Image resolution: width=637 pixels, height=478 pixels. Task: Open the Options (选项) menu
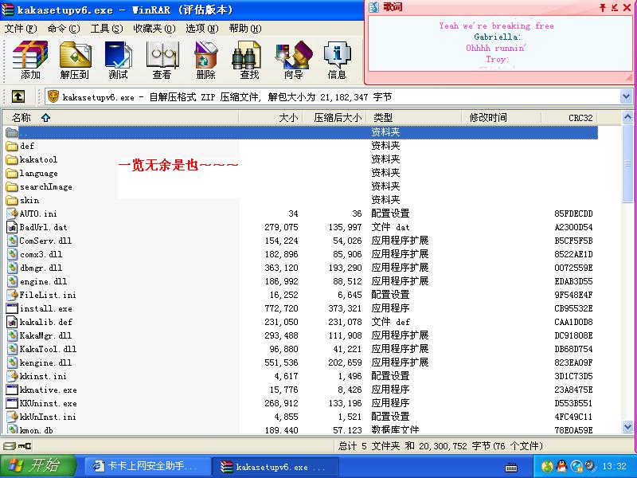tap(202, 29)
